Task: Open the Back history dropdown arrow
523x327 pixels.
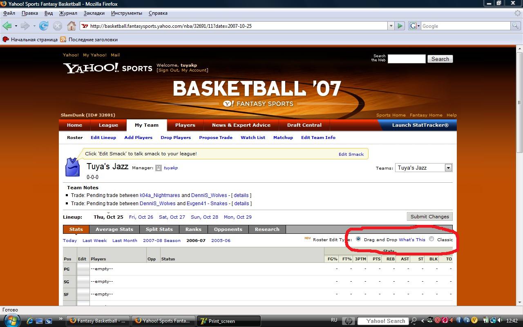Action: click(x=16, y=26)
